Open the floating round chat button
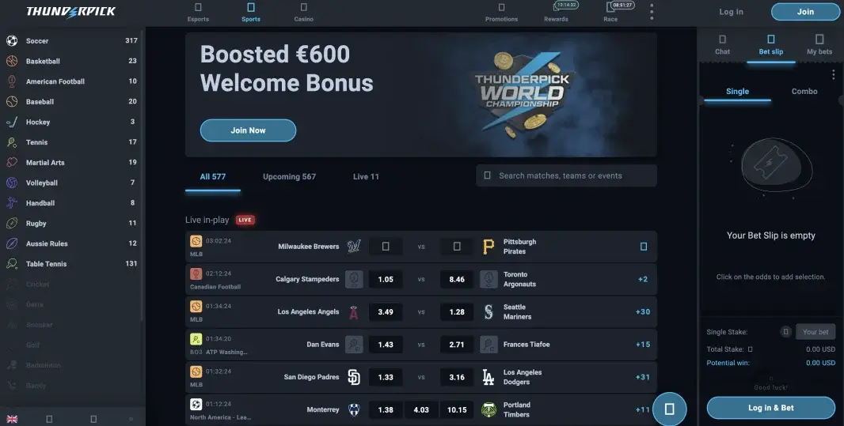This screenshot has height=426, width=844. (670, 409)
